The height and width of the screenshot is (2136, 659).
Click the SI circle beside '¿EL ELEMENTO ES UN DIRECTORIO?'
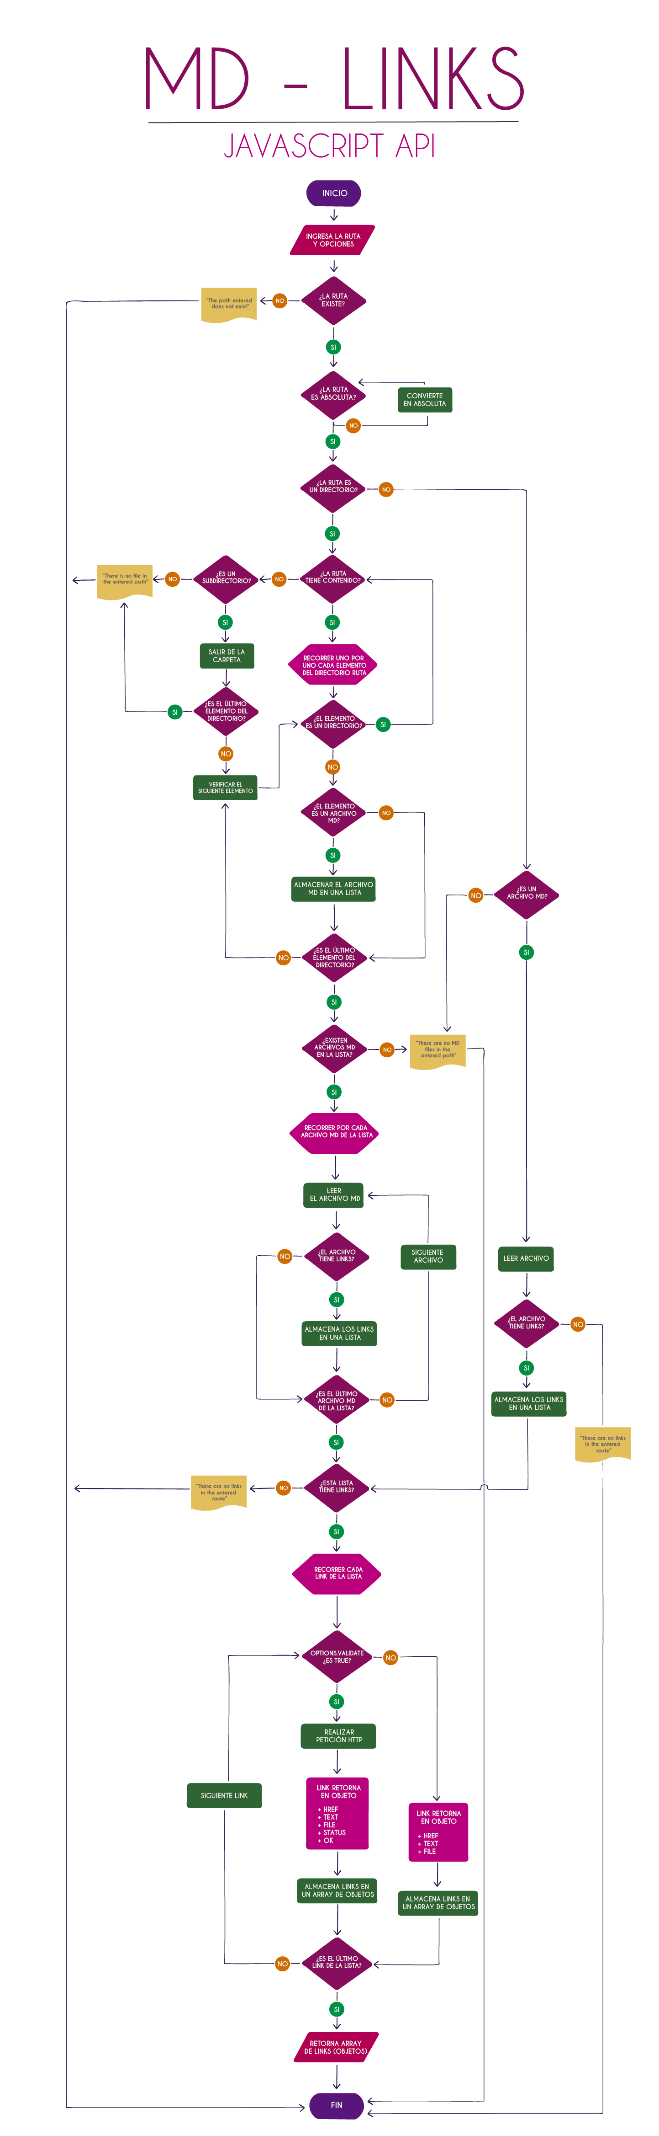click(383, 724)
